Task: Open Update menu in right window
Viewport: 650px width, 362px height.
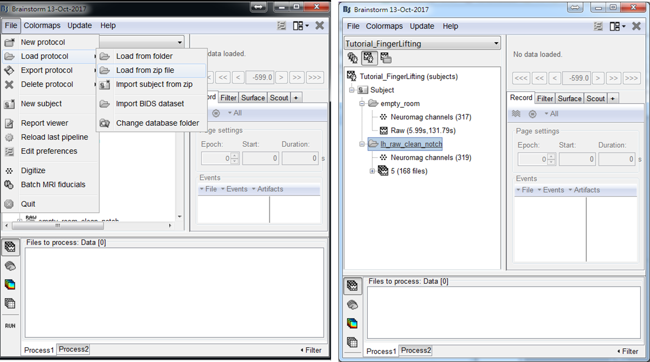Action: (422, 26)
